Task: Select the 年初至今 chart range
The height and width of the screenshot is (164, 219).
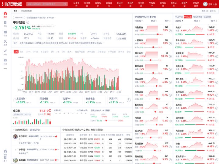Action: tap(44, 52)
